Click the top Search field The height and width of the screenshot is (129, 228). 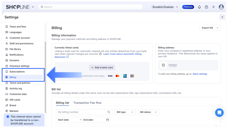(x=90, y=7)
